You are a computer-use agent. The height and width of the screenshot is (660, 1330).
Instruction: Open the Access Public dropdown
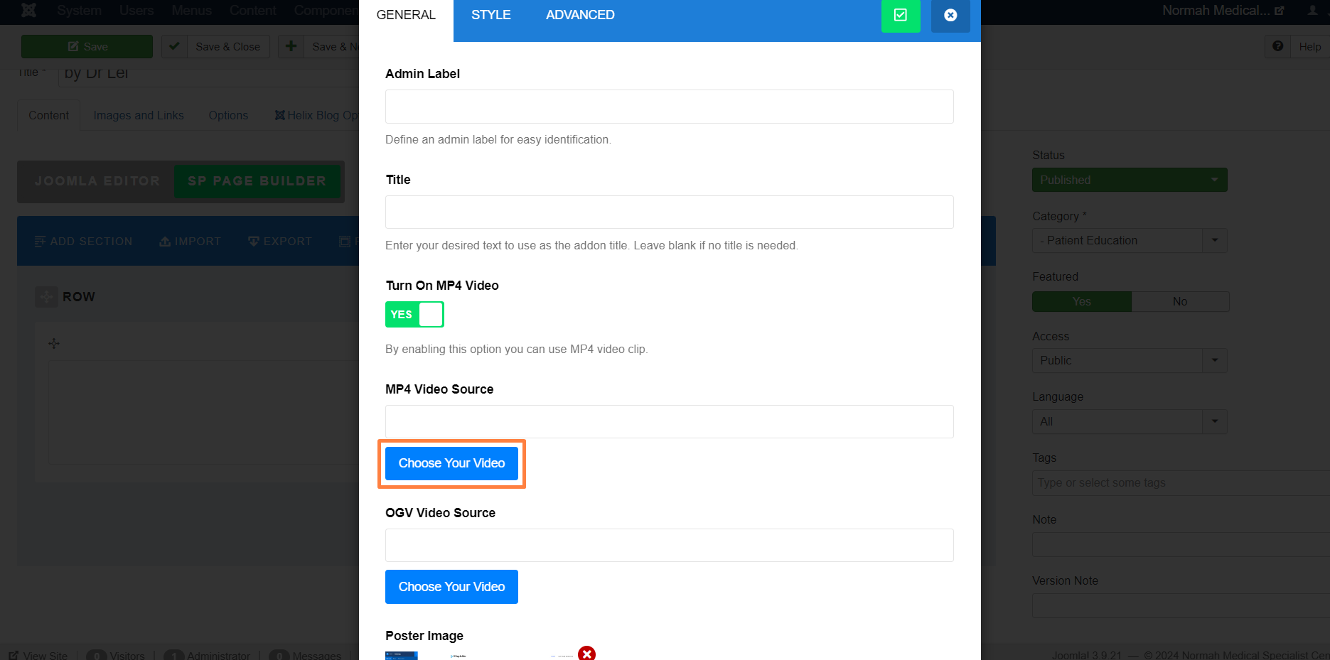(1130, 360)
